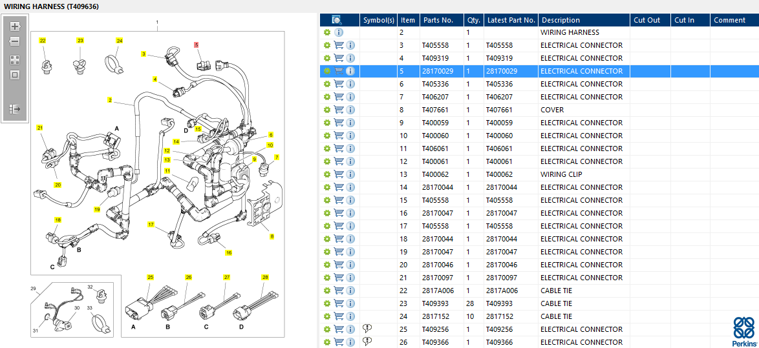Click the Description column header
The width and height of the screenshot is (759, 348).
561,20
